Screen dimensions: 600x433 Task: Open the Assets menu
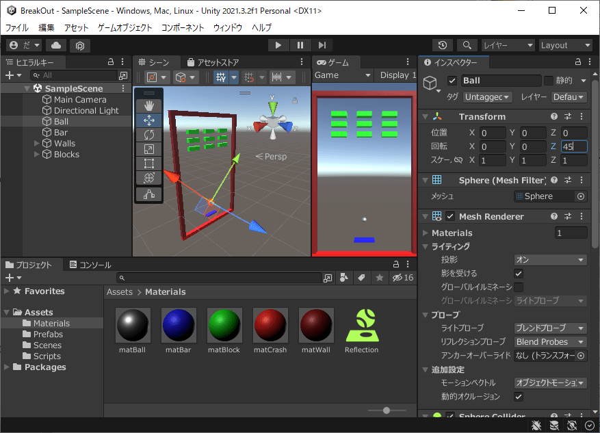[76, 27]
